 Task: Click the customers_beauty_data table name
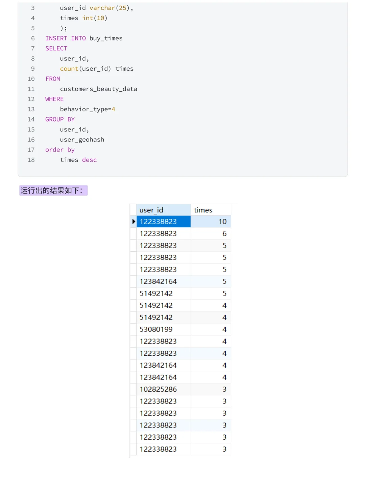click(99, 89)
